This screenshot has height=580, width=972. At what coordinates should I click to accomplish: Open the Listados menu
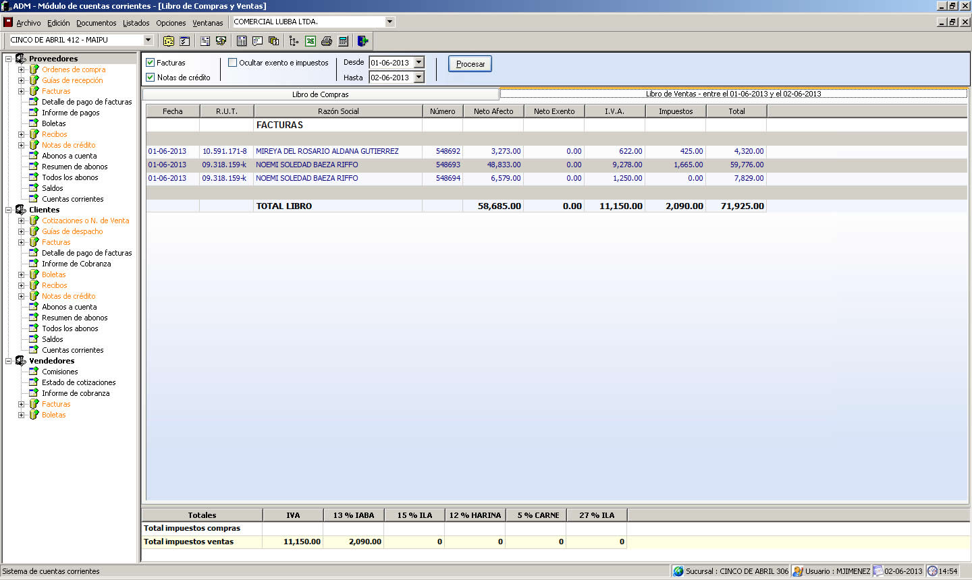click(136, 23)
